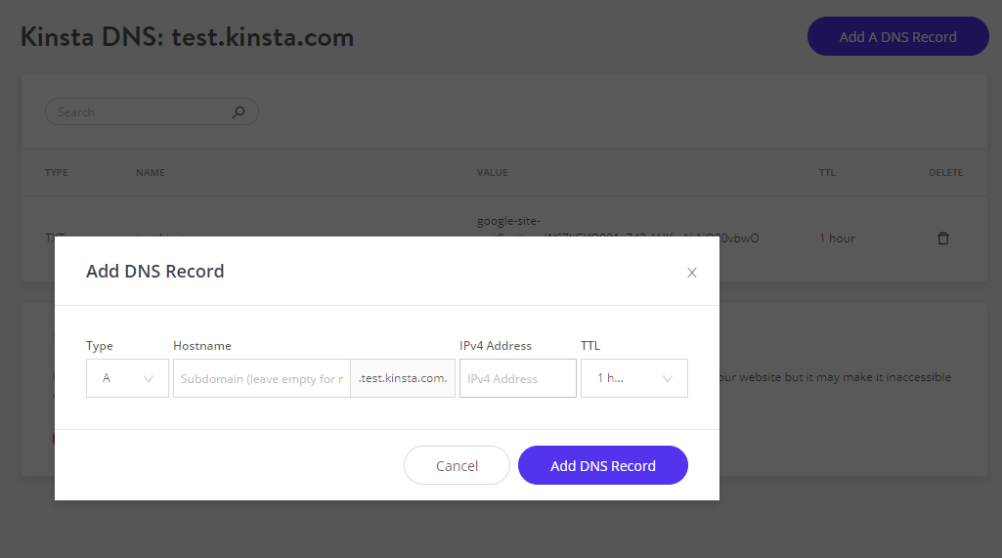This screenshot has width=1002, height=558.
Task: Click the '.test.kinsta.com.' hostname suffix
Action: (x=403, y=378)
